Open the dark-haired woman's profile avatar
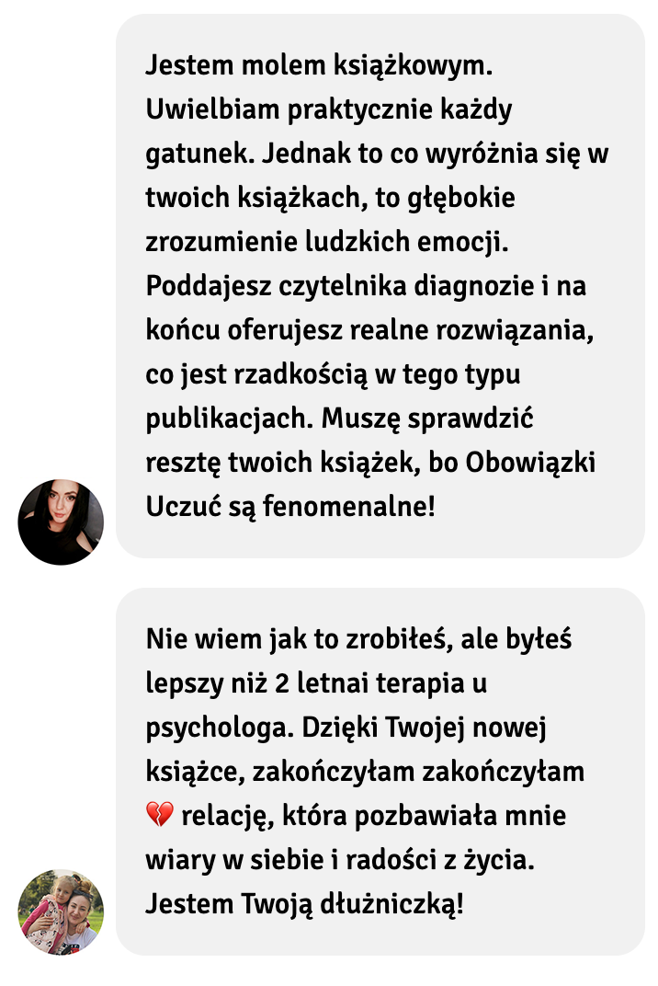 coord(61,522)
